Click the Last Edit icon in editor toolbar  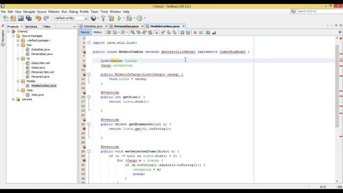[x=109, y=32]
